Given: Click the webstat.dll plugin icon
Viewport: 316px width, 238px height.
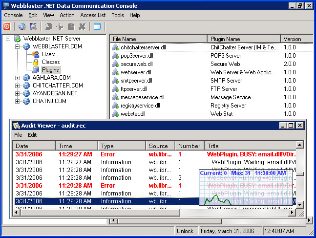Looking at the screenshot, I should point(116,114).
